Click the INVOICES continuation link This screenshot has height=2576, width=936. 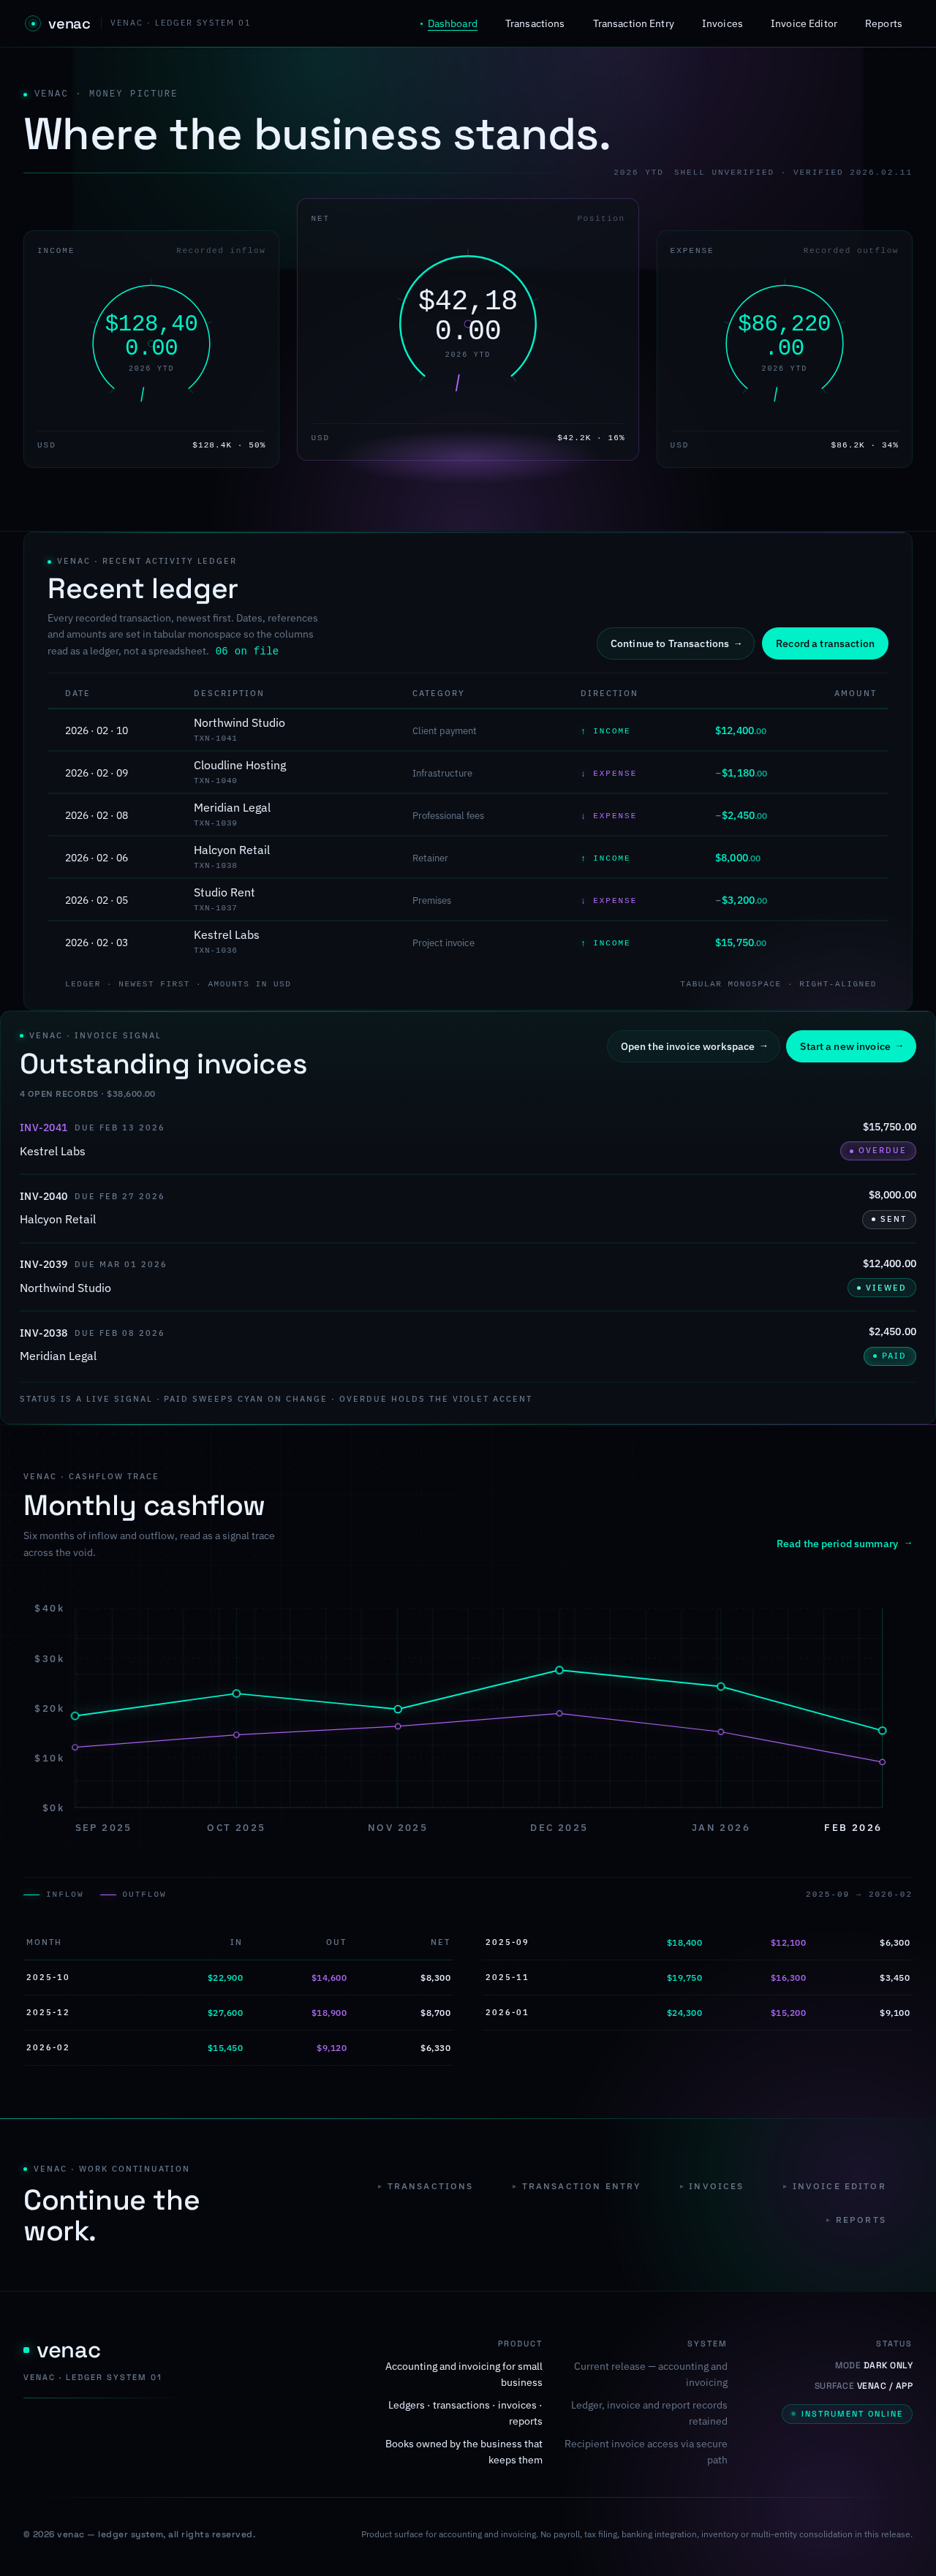coord(711,2186)
